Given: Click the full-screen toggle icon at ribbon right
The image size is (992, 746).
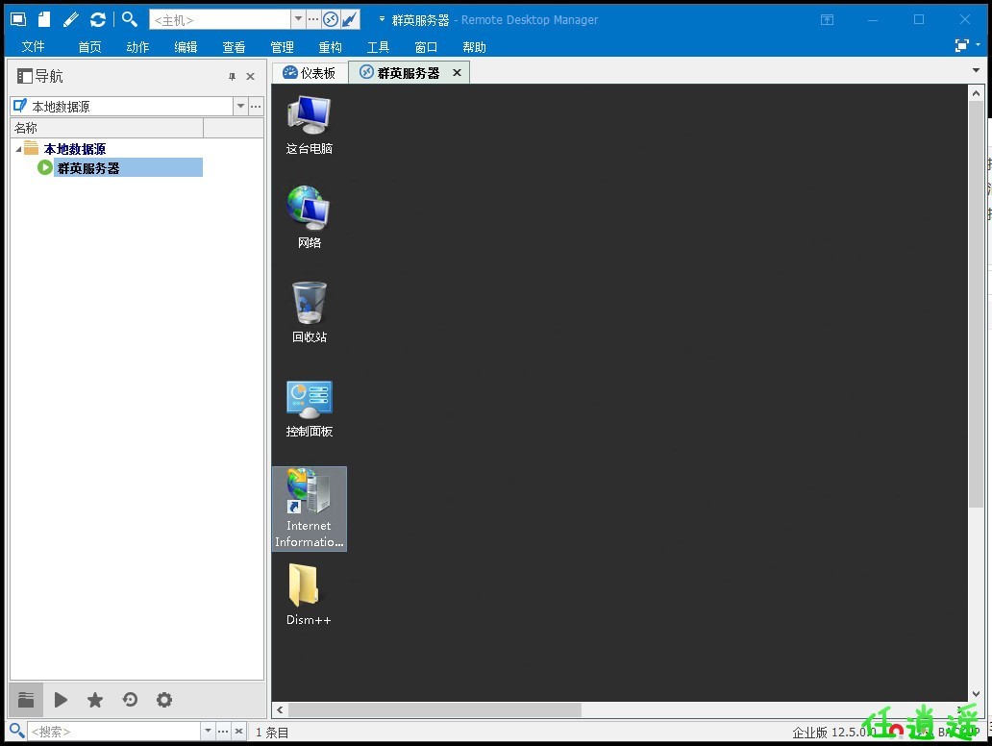Looking at the screenshot, I should pos(961,45).
